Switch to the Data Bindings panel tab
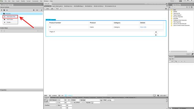Viewport: 194px width, 109px height. tap(177, 5)
